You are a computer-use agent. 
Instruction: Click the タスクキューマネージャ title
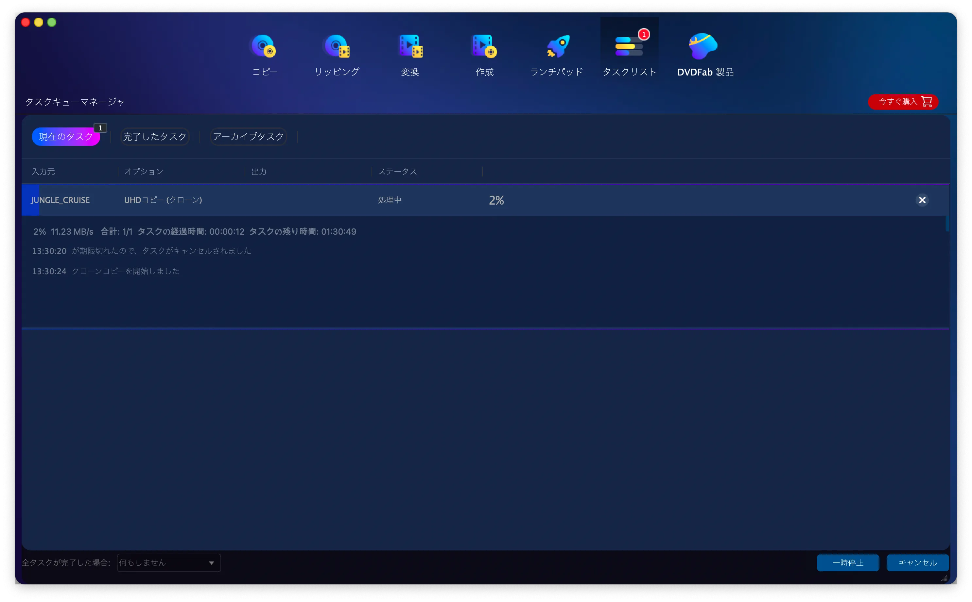click(x=75, y=102)
